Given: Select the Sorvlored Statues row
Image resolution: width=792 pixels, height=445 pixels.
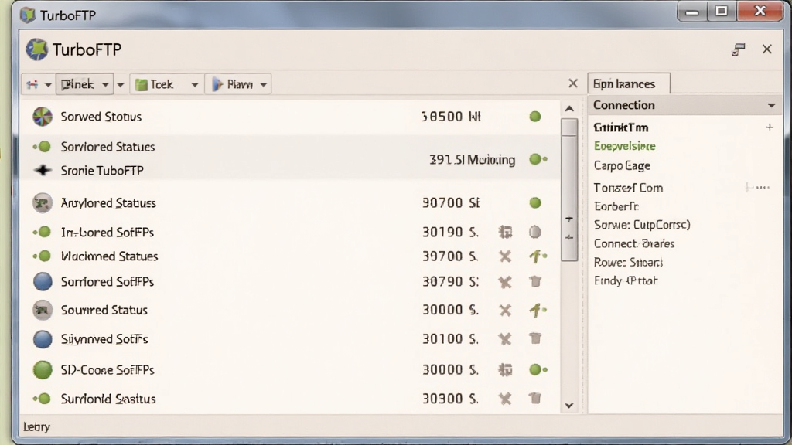Looking at the screenshot, I should click(x=289, y=147).
